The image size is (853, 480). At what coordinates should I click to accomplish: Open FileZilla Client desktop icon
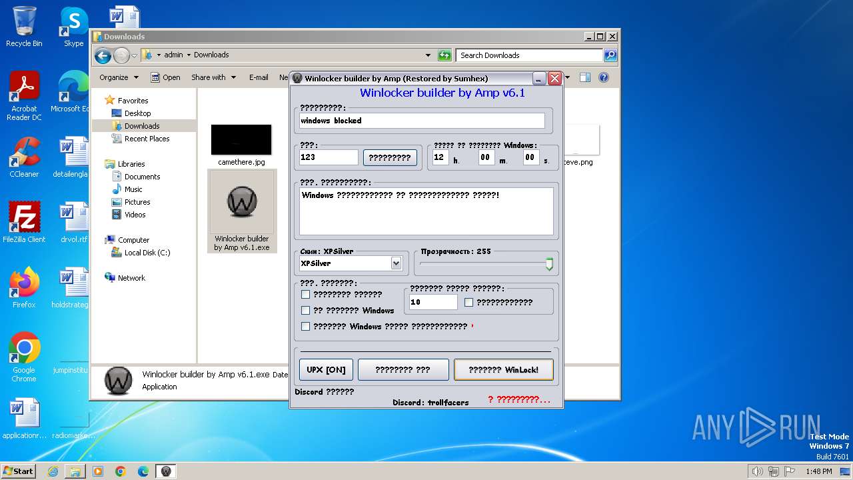tap(24, 223)
